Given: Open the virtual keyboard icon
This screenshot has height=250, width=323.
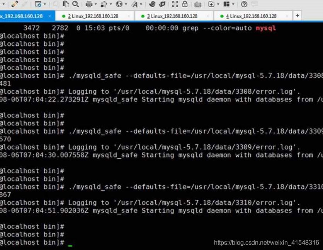Looking at the screenshot, I should (x=197, y=4).
